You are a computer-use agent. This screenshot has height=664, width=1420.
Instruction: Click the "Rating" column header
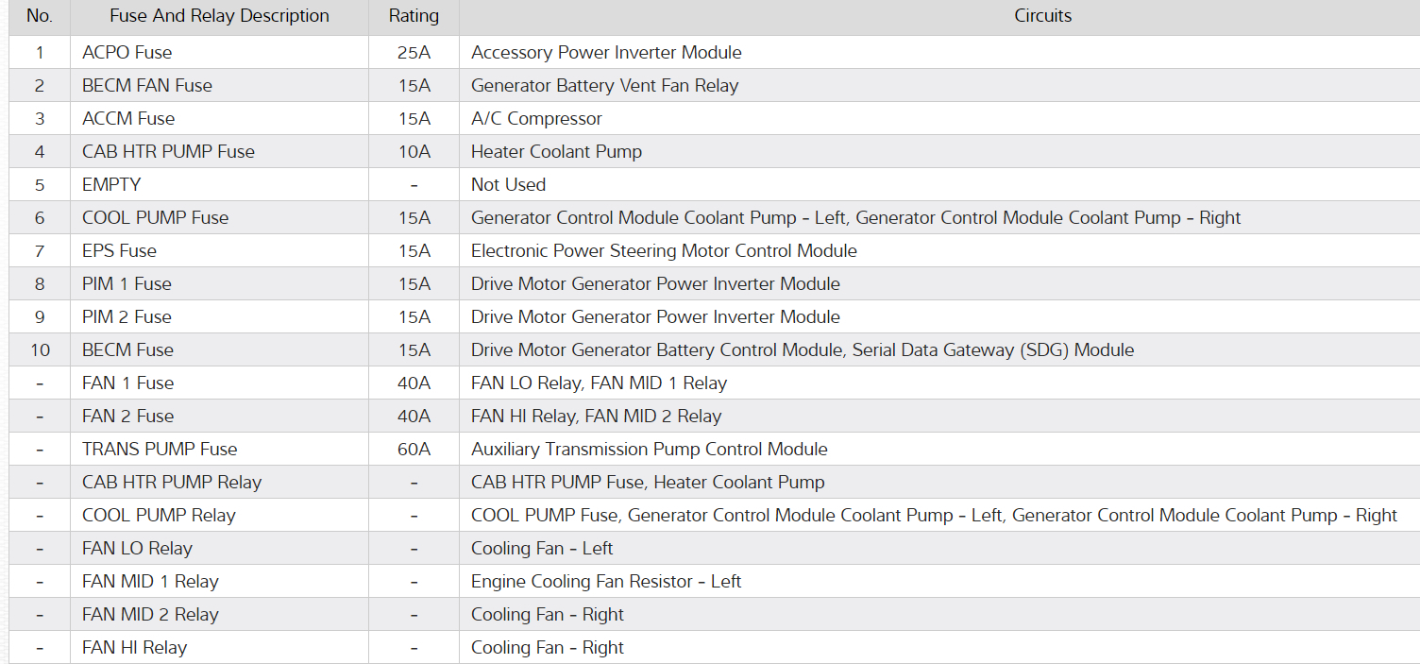point(414,16)
